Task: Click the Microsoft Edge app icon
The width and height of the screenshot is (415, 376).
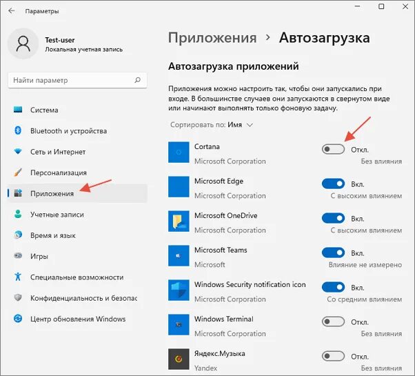Action: 179,187
